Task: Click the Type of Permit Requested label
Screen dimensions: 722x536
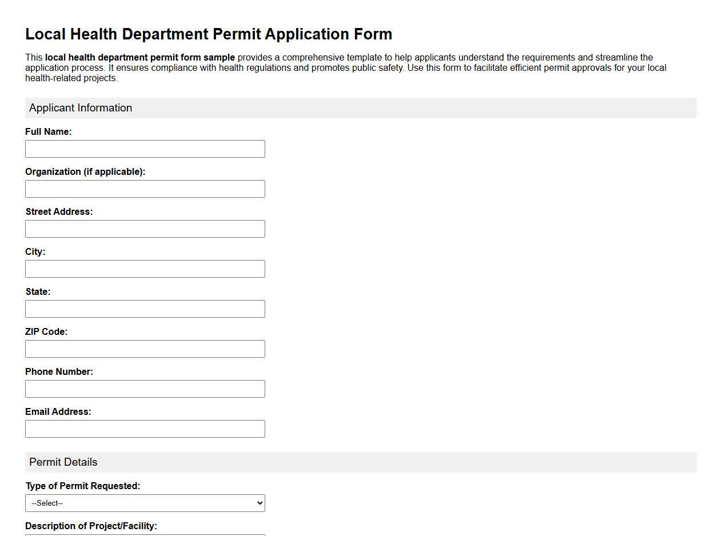Action: coord(83,486)
